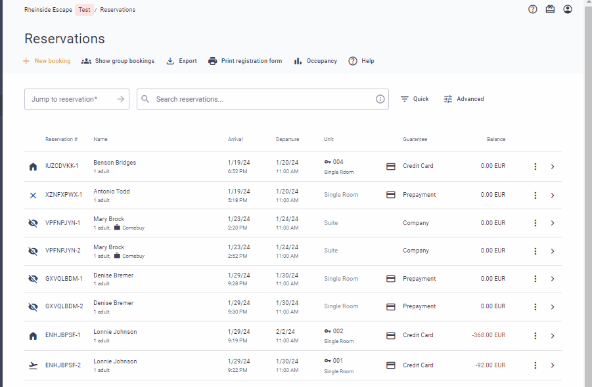Viewport: 592px width, 387px height.
Task: Show group bookings
Action: [x=118, y=61]
